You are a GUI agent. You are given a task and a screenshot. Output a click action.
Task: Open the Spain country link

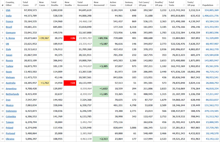[x=9, y=72]
